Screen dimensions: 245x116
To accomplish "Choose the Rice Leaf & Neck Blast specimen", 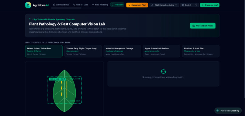I will (201, 51).
